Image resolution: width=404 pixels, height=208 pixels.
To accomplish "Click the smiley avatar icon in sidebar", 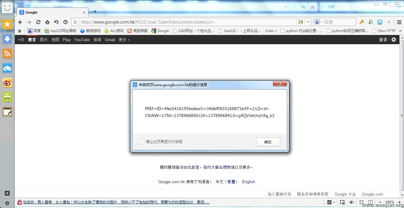I will tap(7, 8).
